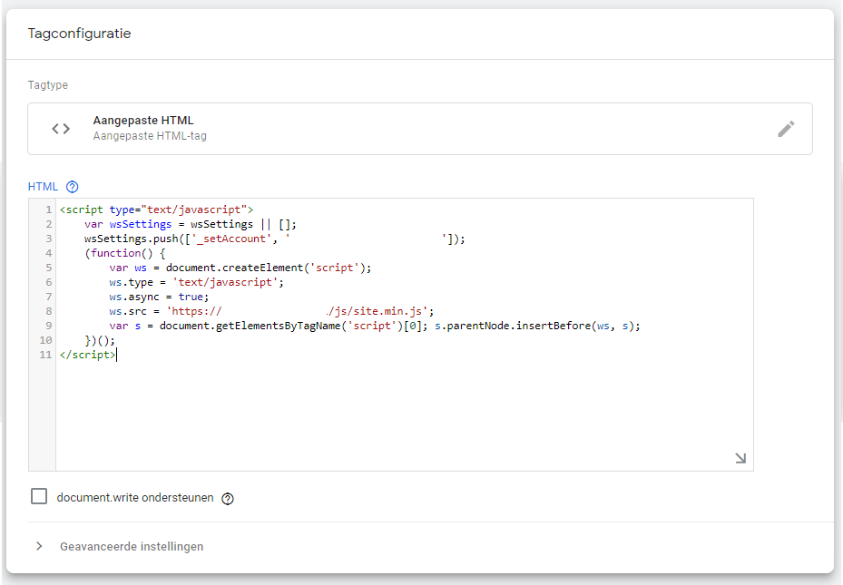
Task: Enable the document.write ondersteunen checkbox
Action: tap(39, 496)
